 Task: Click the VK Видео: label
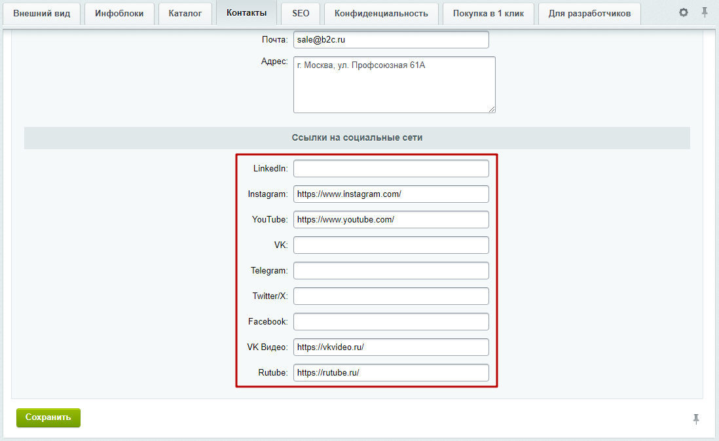tap(267, 347)
